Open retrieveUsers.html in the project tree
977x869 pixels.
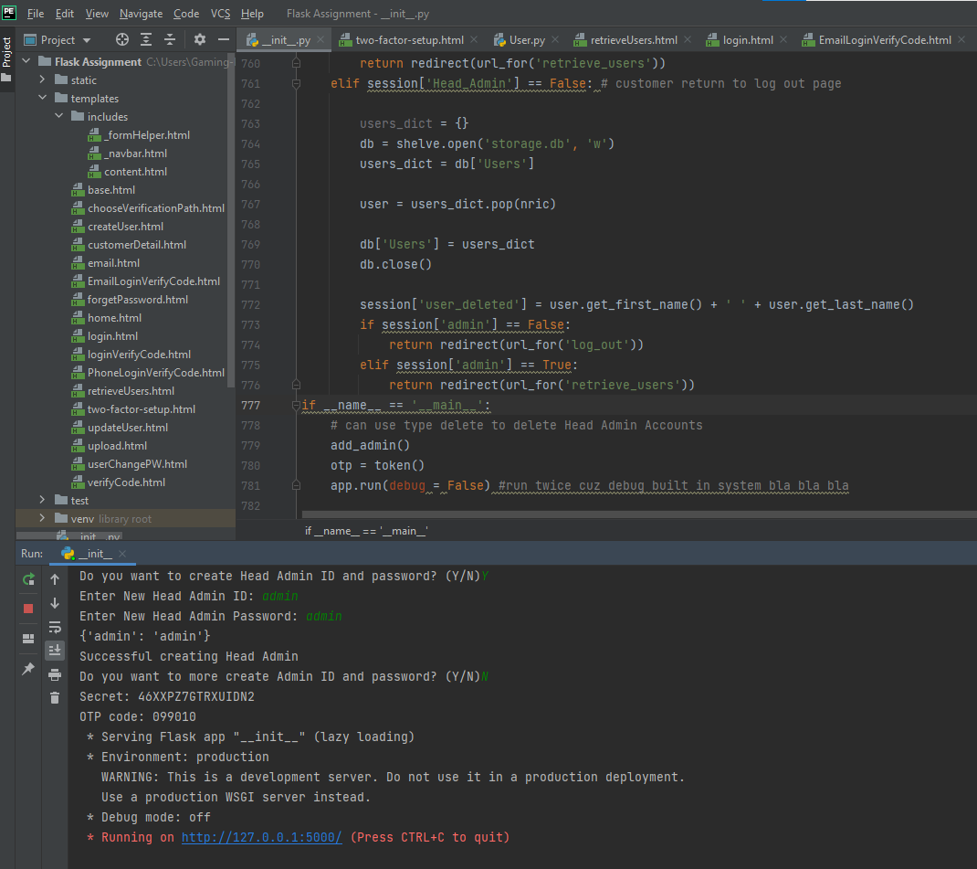tap(131, 391)
